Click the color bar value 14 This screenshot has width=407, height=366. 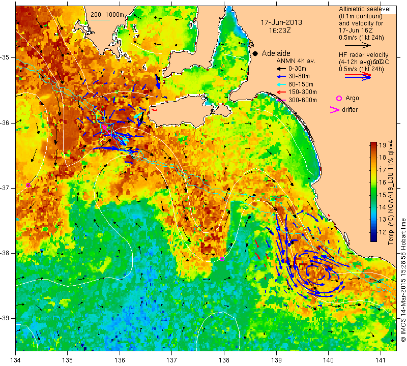click(383, 207)
